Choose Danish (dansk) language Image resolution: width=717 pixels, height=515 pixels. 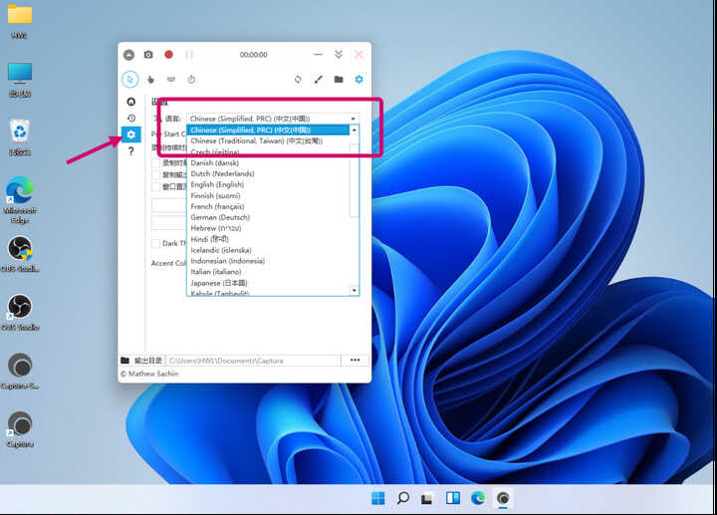268,162
